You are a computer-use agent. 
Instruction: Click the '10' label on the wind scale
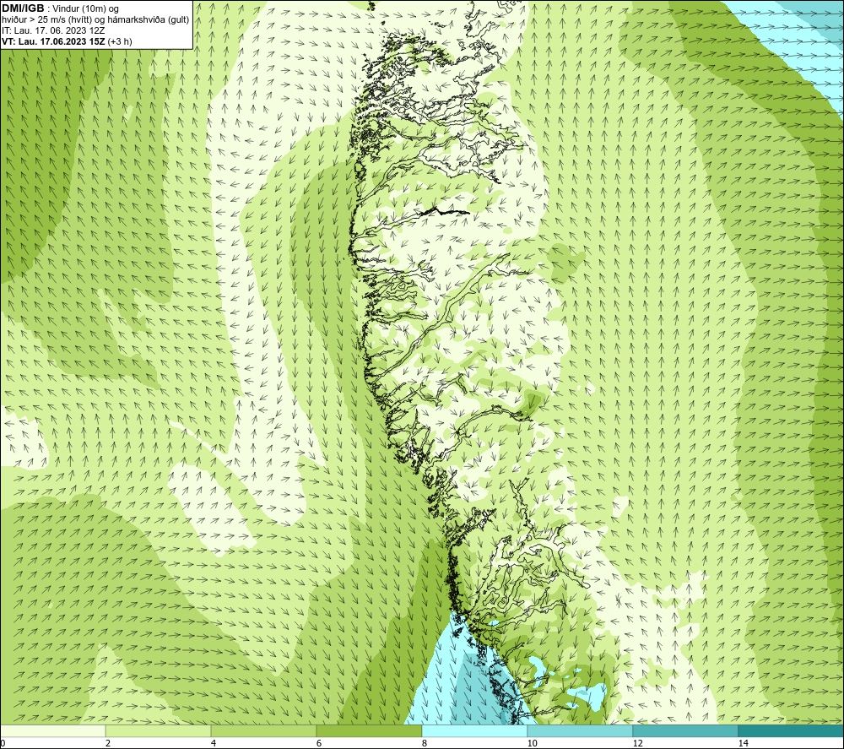click(x=532, y=744)
